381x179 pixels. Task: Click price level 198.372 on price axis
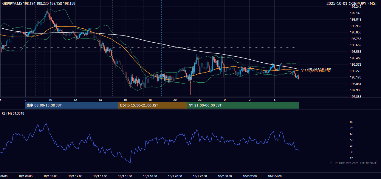coord(356,64)
